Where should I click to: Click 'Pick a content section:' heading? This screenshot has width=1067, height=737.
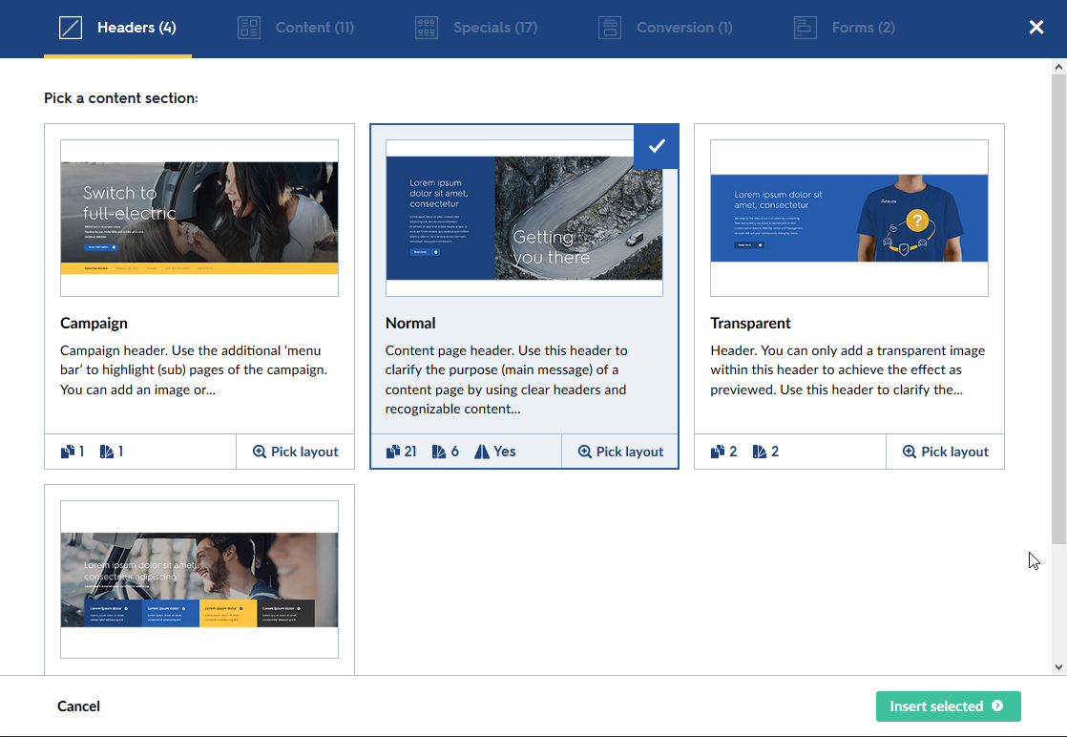click(x=121, y=98)
